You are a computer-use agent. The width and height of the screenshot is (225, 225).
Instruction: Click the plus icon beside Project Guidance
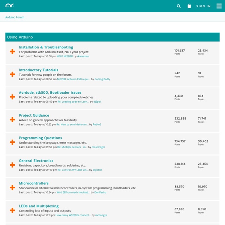point(12,120)
